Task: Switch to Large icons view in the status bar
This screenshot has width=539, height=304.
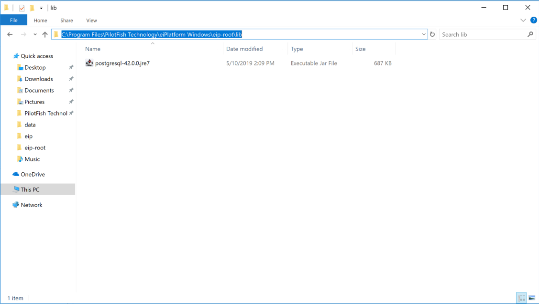Action: [532, 298]
